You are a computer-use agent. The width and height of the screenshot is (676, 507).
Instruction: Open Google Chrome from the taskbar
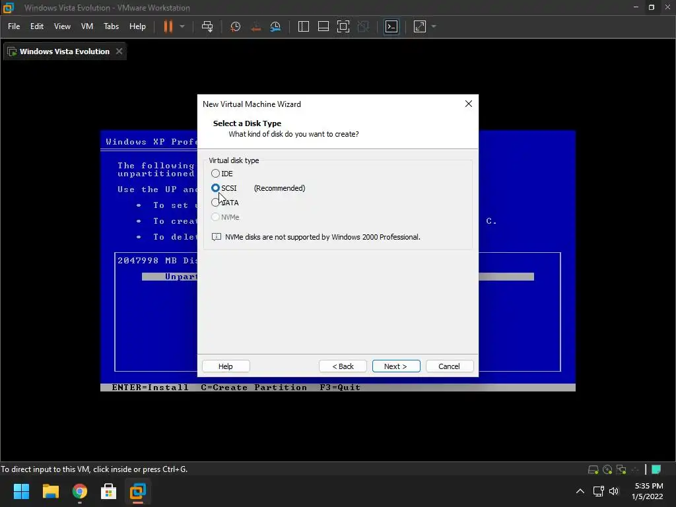click(x=80, y=491)
